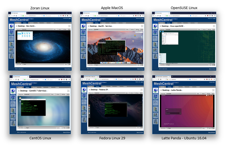Go back using arrow beside Desktop - MacOS - Service
225x147 pixels.
point(89,26)
